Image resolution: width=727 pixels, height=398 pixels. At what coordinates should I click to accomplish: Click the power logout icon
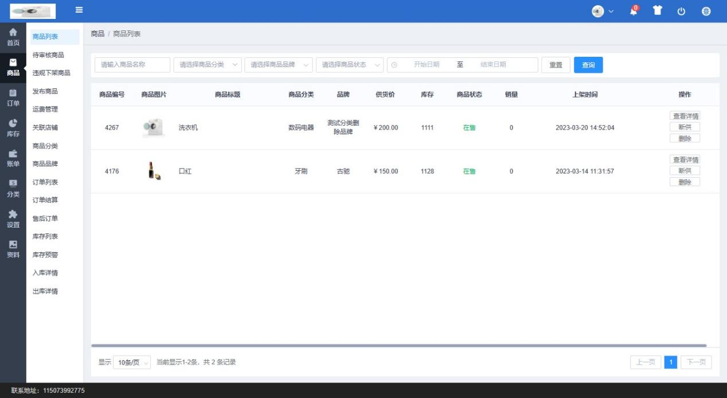coord(682,11)
